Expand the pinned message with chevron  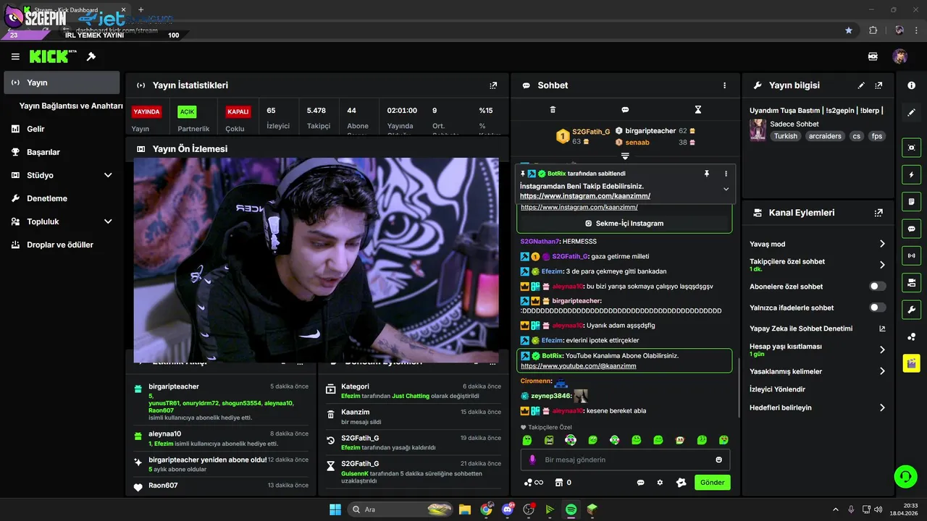(726, 189)
